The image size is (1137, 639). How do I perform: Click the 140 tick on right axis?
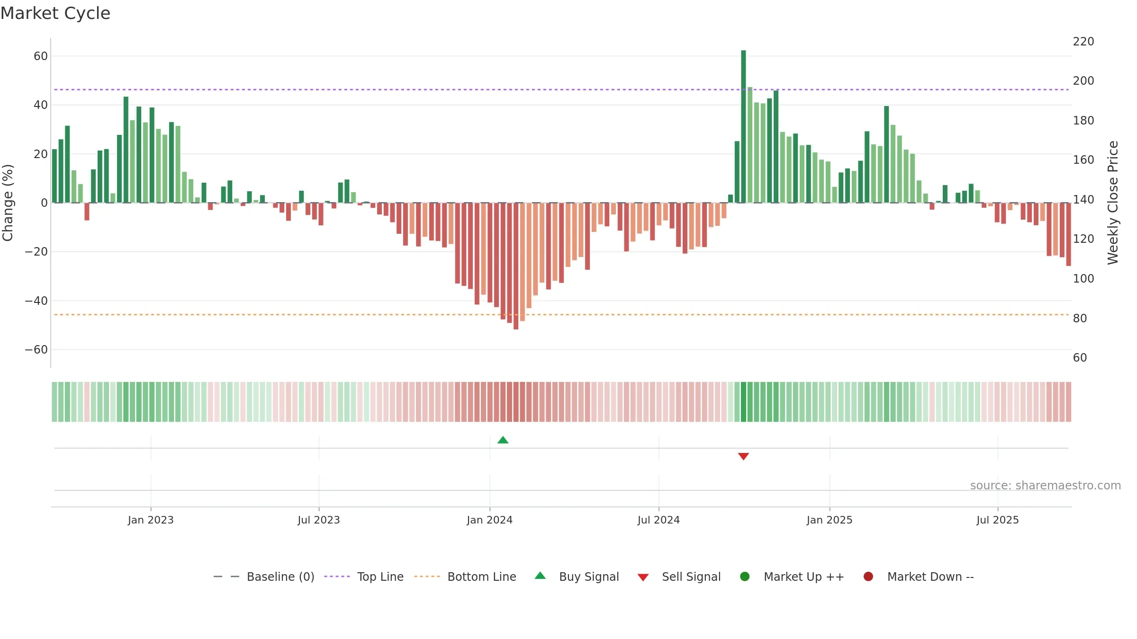tap(1083, 200)
